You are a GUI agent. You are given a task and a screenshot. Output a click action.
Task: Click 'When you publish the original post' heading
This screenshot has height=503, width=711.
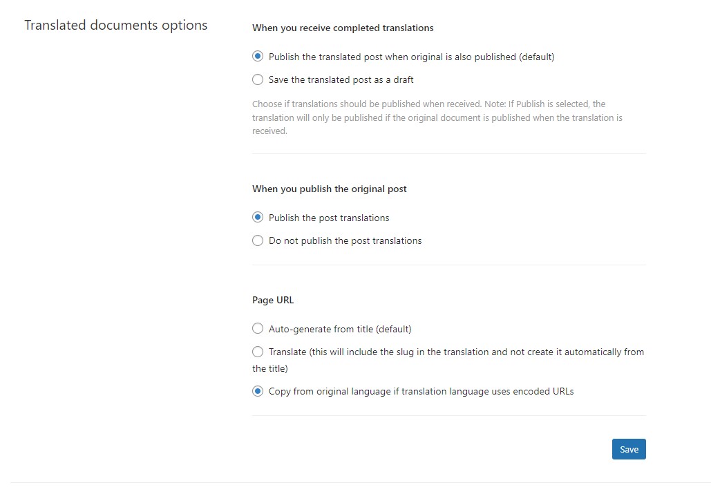pos(329,189)
